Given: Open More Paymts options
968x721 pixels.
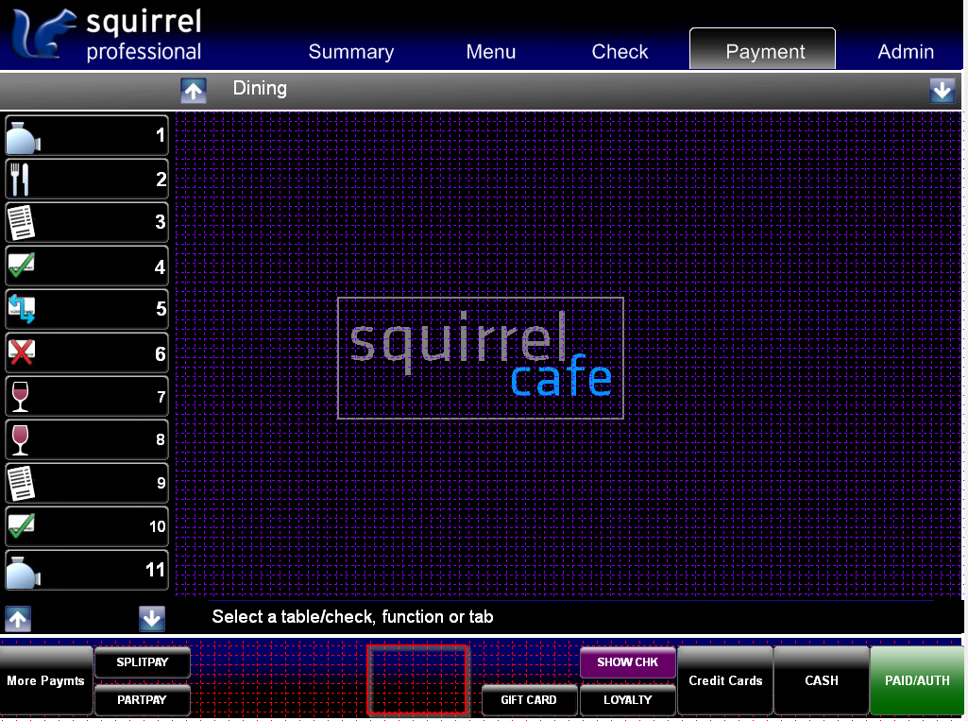Looking at the screenshot, I should click(46, 680).
